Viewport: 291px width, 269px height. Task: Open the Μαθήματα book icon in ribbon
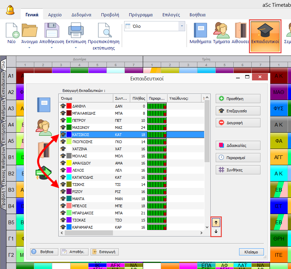tap(200, 31)
